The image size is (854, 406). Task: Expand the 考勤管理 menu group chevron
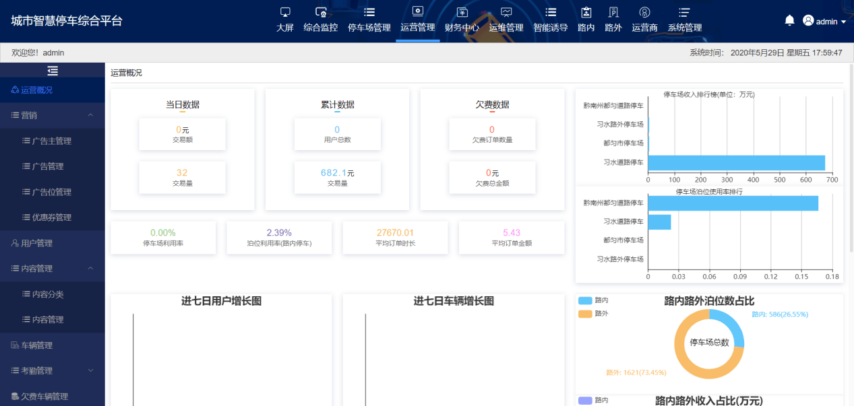[90, 371]
